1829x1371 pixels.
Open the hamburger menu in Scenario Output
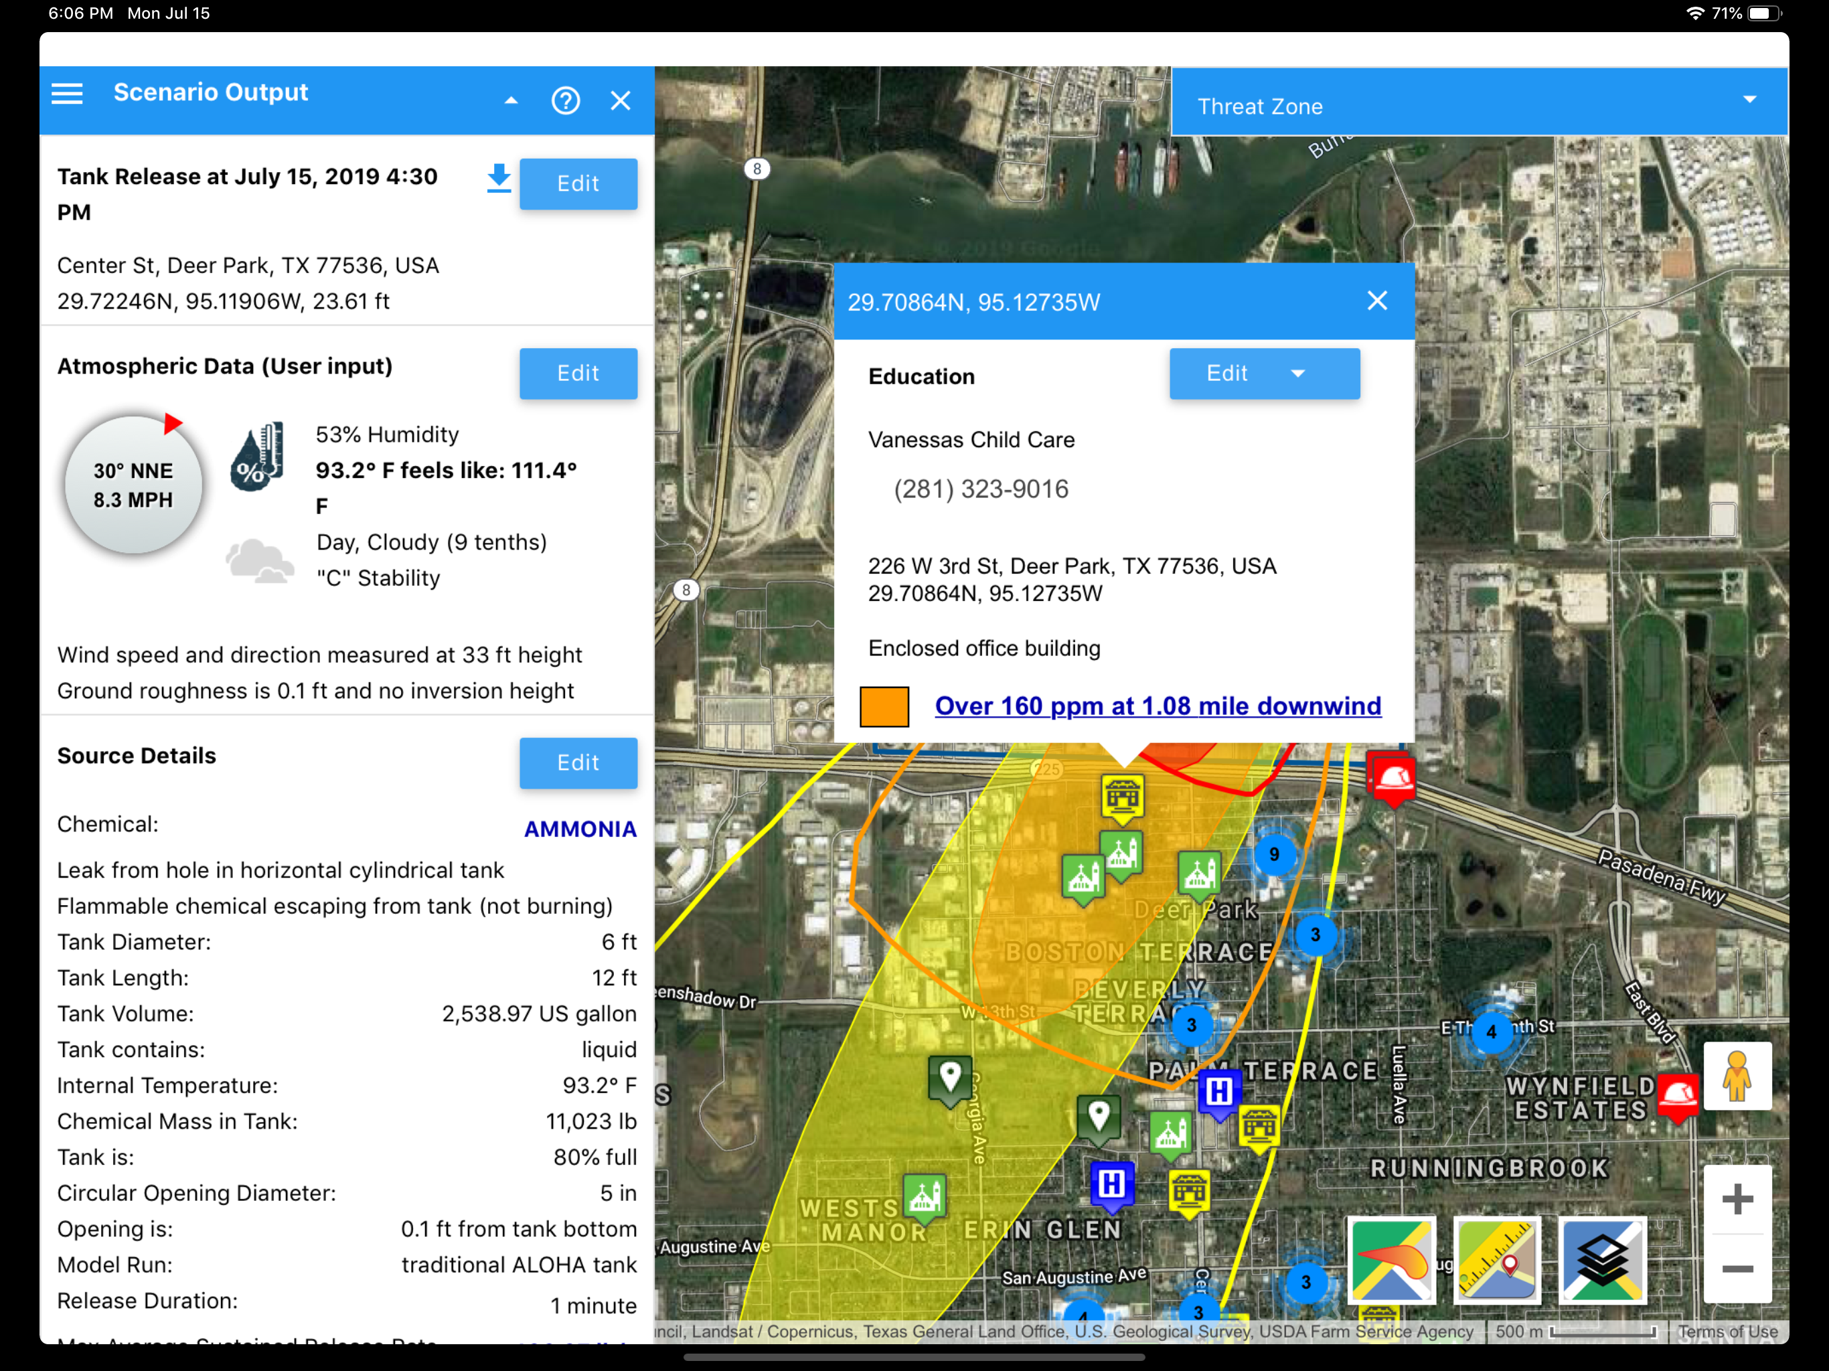67,94
